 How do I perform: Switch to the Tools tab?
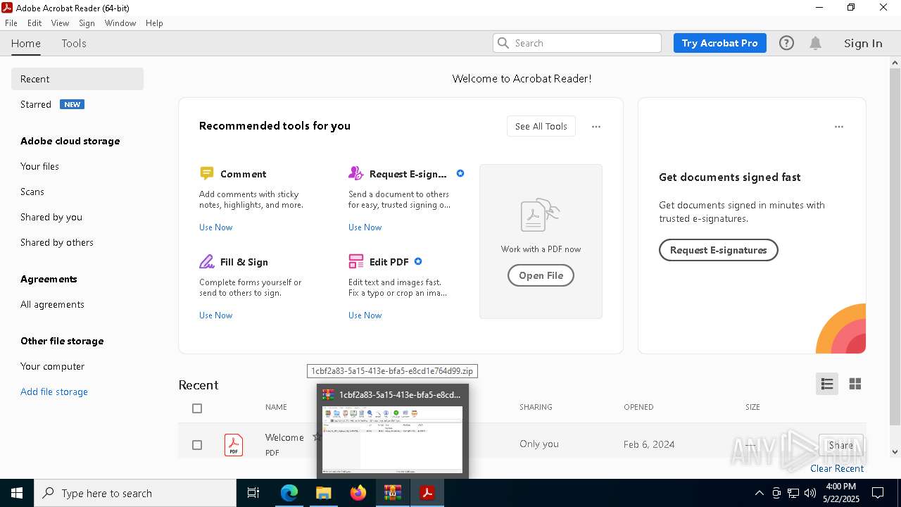pos(74,43)
